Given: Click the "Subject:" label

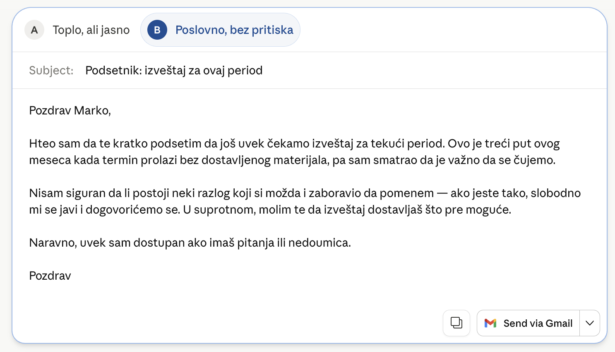Looking at the screenshot, I should click(x=50, y=70).
